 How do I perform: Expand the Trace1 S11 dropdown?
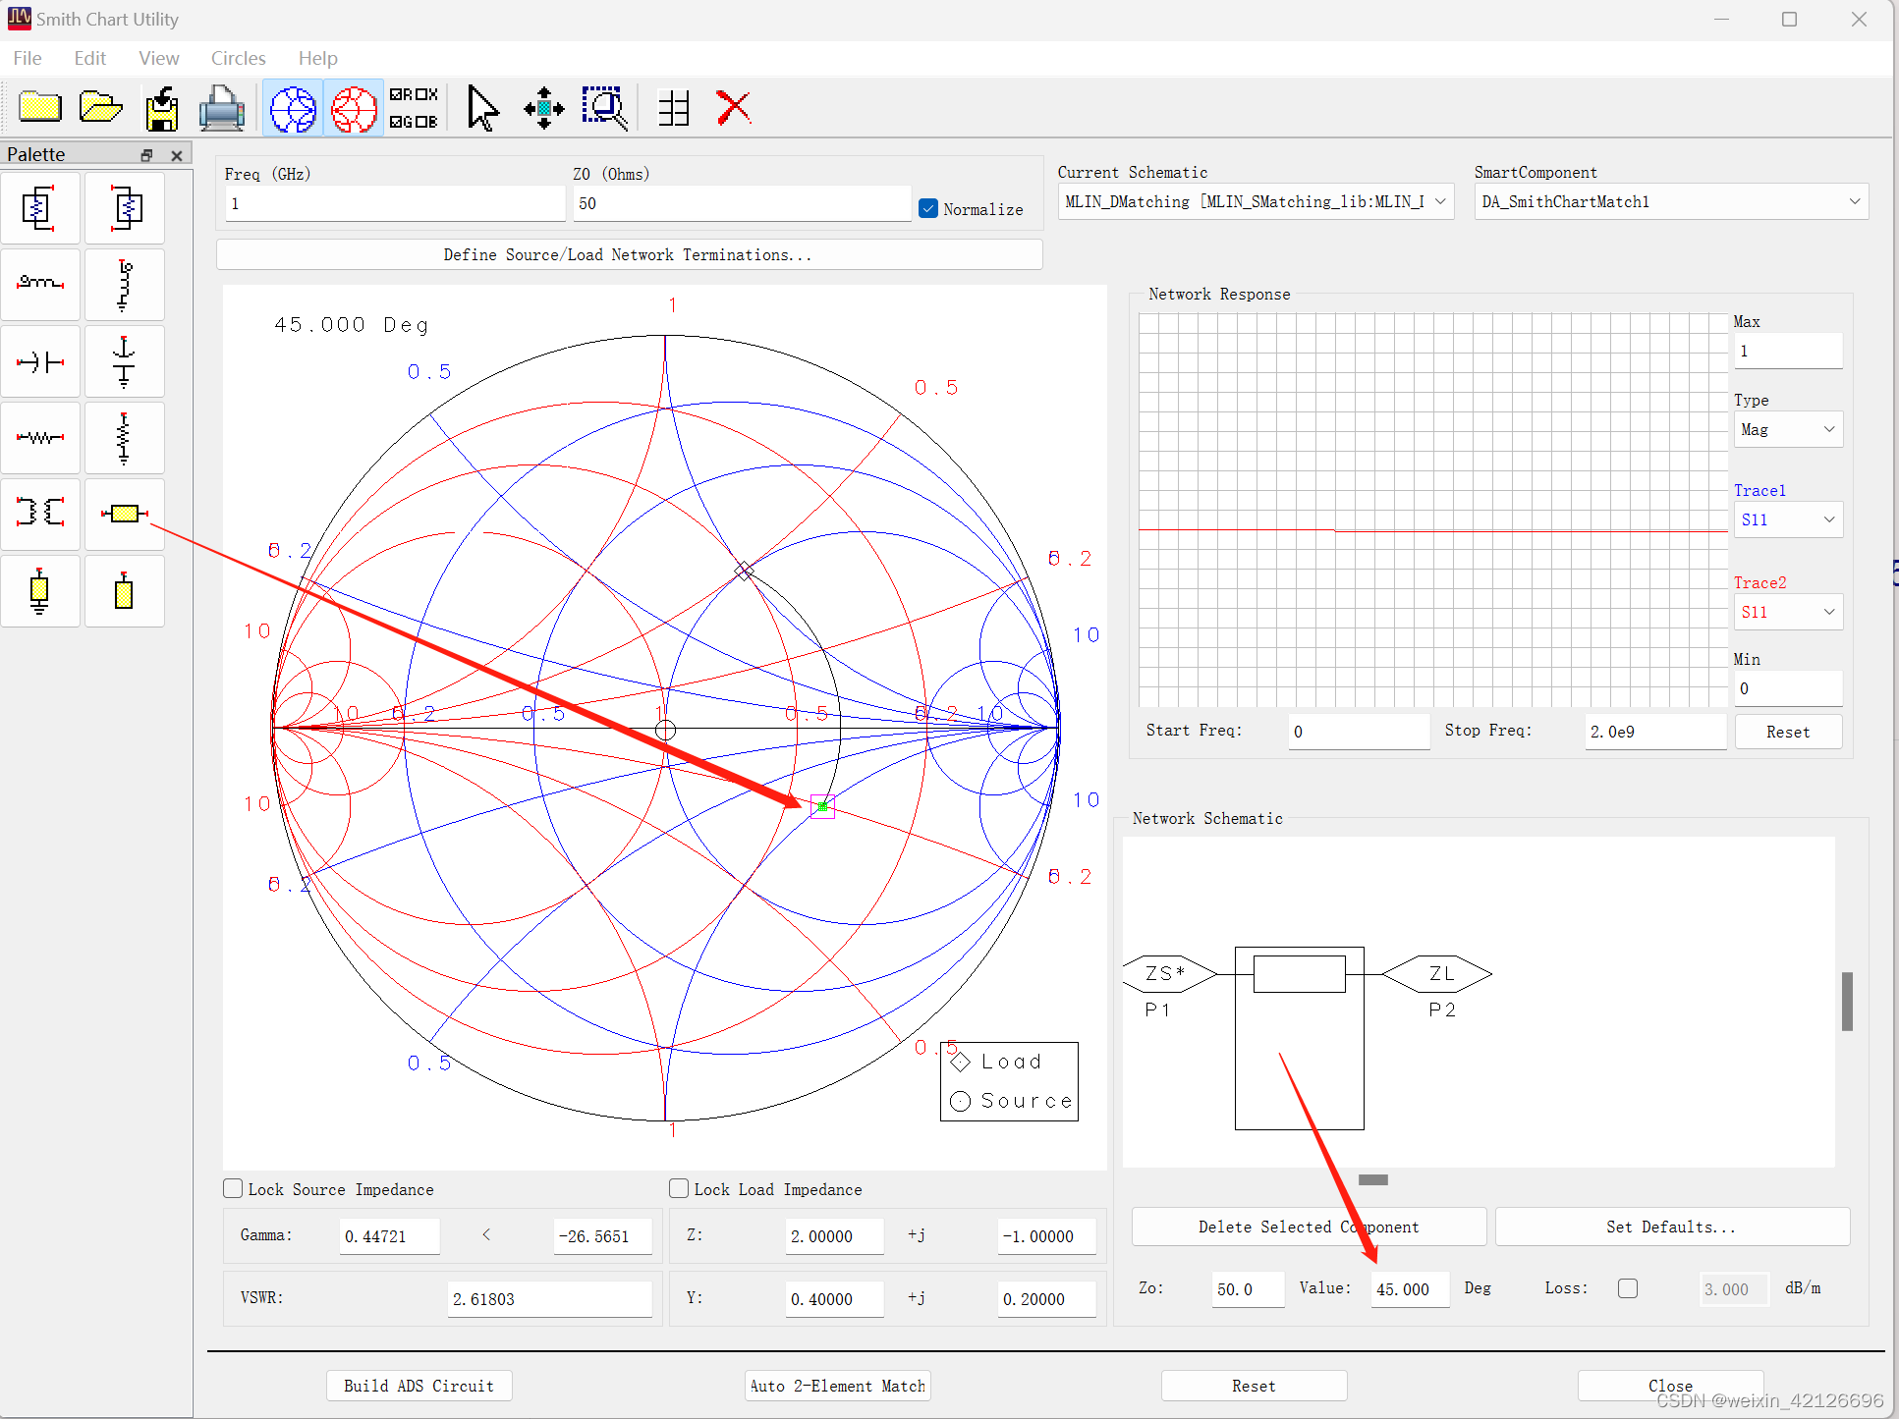click(x=1788, y=519)
